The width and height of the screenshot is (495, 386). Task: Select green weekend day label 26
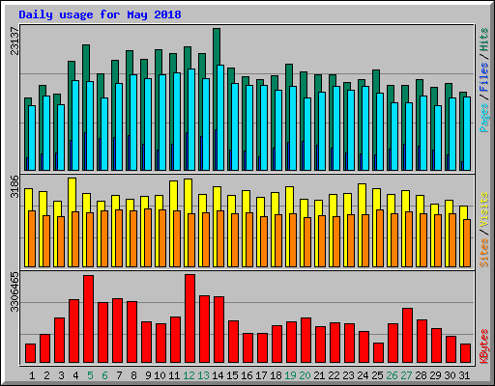point(392,375)
